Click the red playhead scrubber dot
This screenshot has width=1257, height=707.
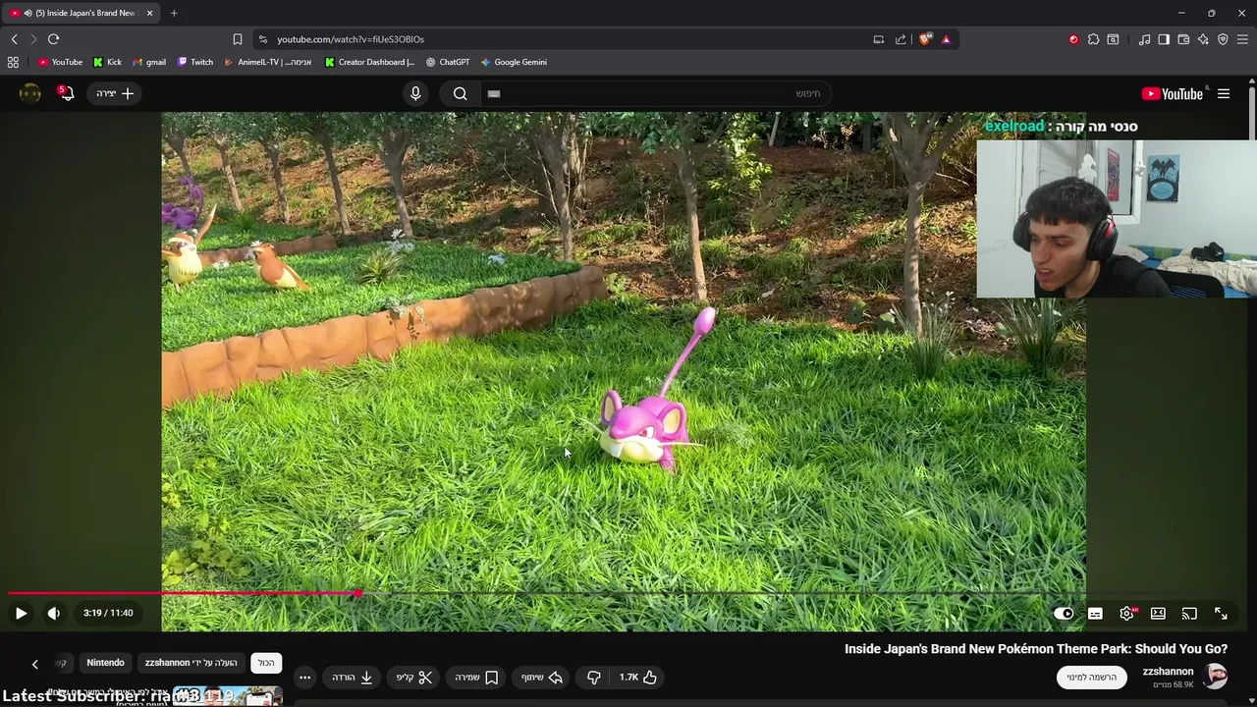click(358, 593)
